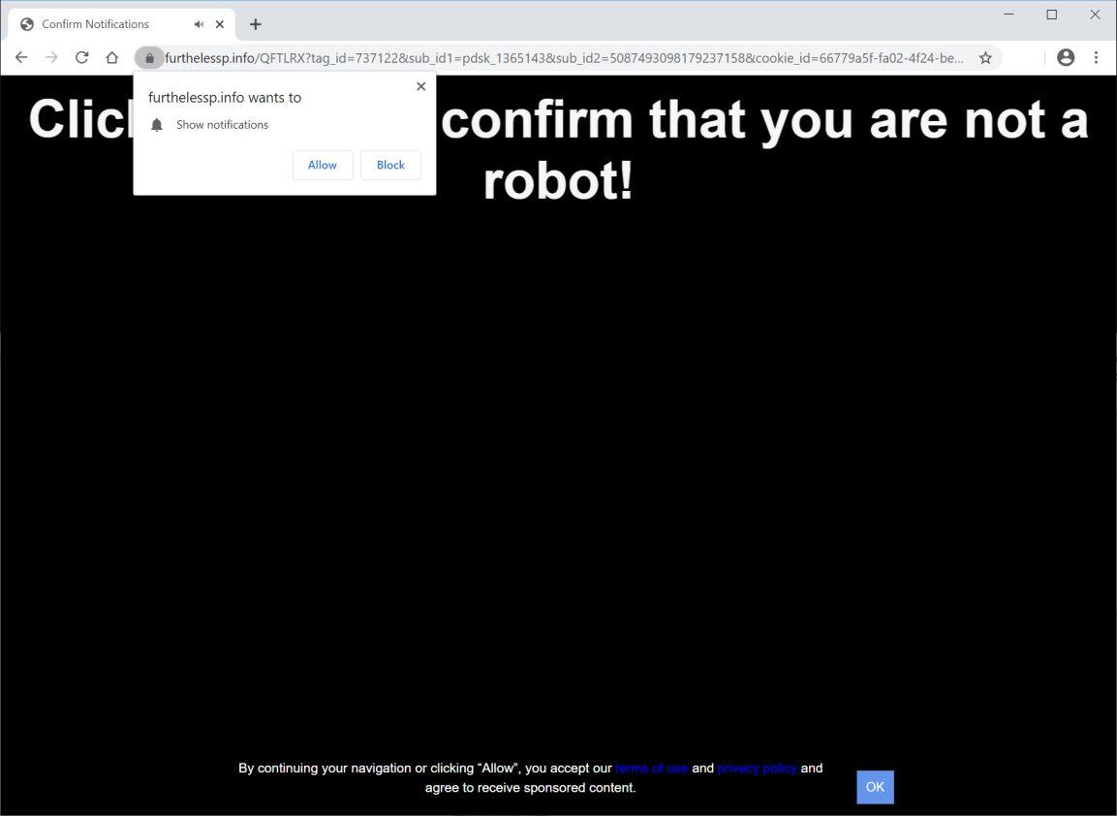The width and height of the screenshot is (1117, 816).
Task: Open the browser profile account icon
Action: pos(1065,57)
